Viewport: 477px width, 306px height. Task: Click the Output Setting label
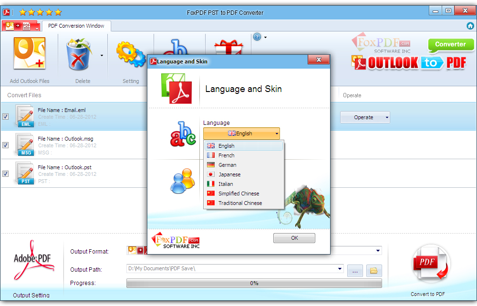tap(31, 295)
